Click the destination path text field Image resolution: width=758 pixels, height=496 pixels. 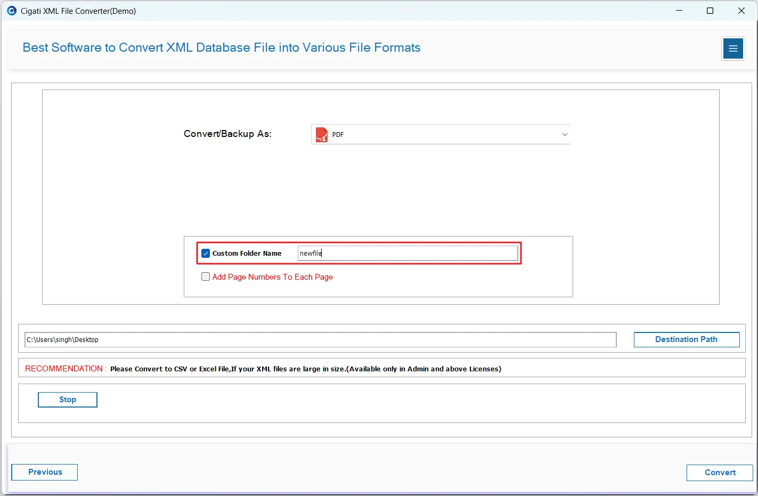click(x=321, y=339)
